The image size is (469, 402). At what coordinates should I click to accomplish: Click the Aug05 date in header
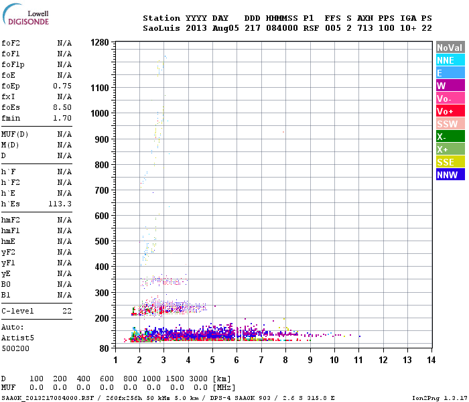tap(226, 28)
